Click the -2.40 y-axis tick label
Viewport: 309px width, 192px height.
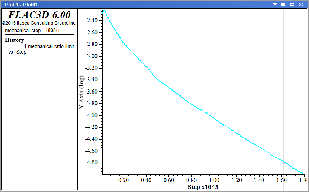pyautogui.click(x=91, y=20)
